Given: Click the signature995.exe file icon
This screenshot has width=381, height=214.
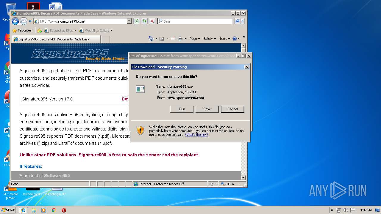Looking at the screenshot, I should point(140,89).
